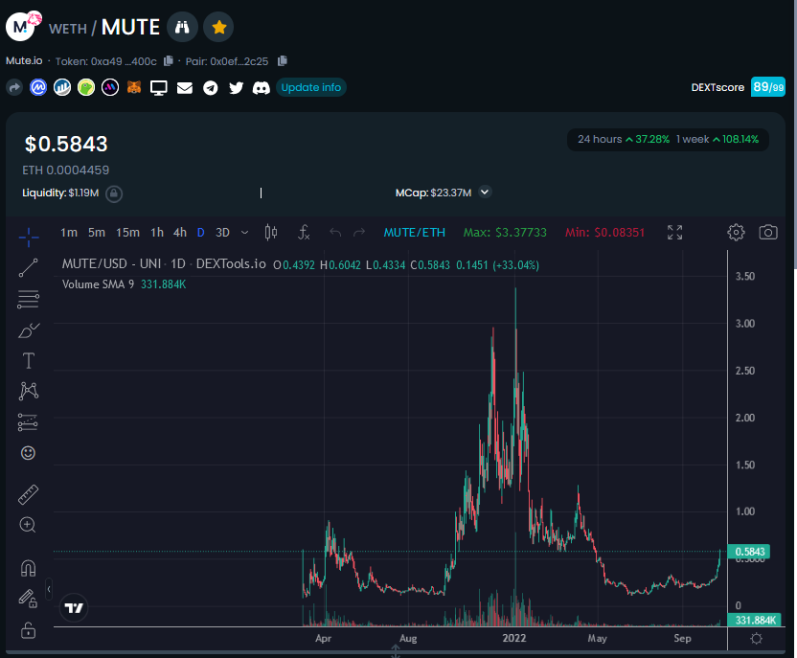Click the undo arrow in chart toolbar
The height and width of the screenshot is (658, 797).
pyautogui.click(x=335, y=233)
